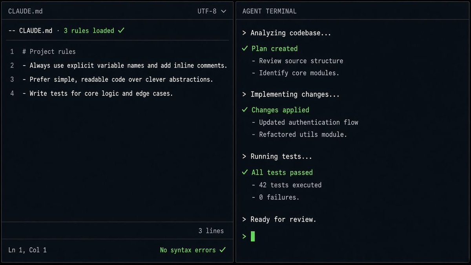This screenshot has height=265, width=471.
Task: Open the UTF-8 encoding dropdown
Action: coord(212,11)
